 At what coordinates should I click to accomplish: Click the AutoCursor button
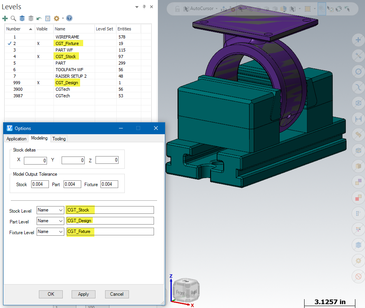pos(199,8)
